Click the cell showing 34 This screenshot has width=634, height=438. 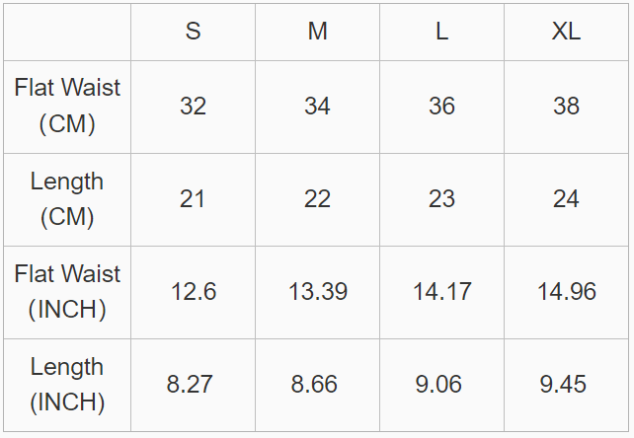tap(317, 108)
